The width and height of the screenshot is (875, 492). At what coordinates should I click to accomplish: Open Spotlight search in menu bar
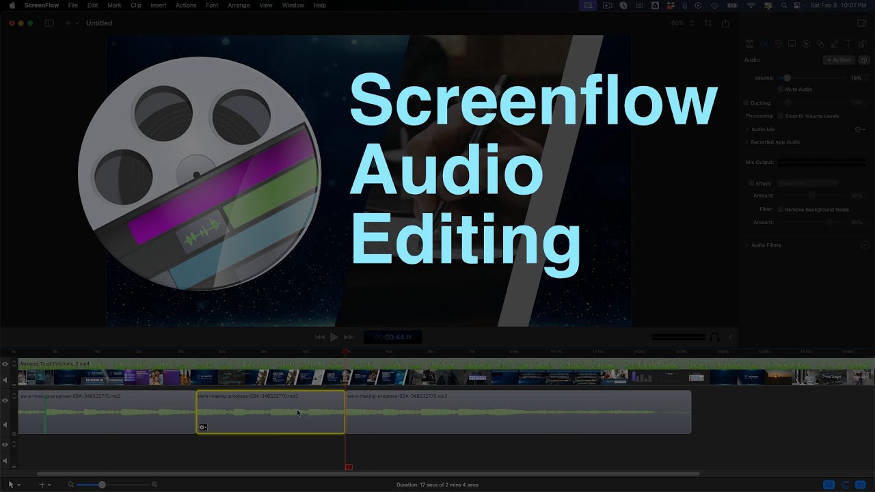(783, 5)
